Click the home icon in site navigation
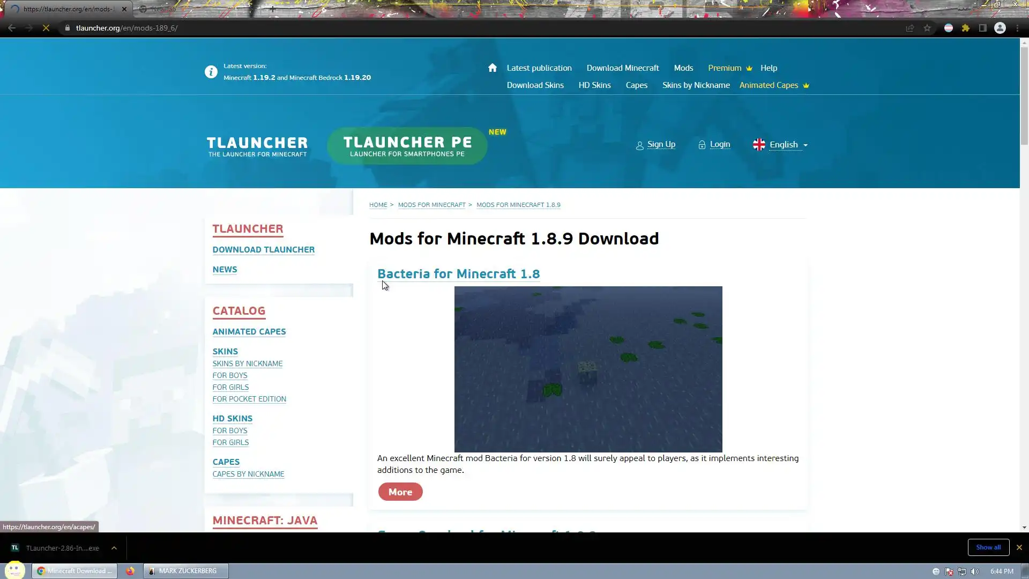This screenshot has width=1029, height=579. coord(492,68)
